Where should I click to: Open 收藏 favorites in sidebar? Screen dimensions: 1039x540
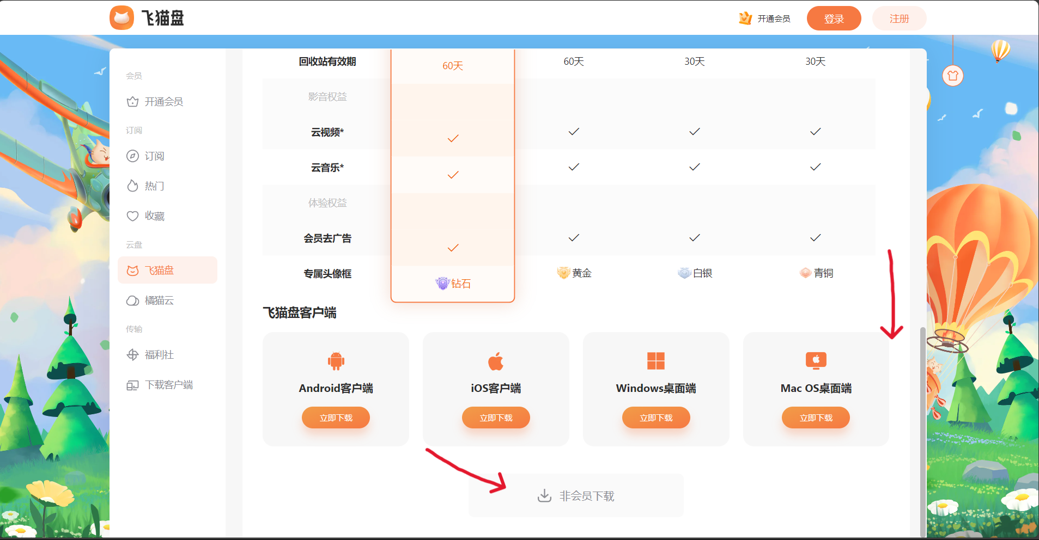pyautogui.click(x=154, y=216)
